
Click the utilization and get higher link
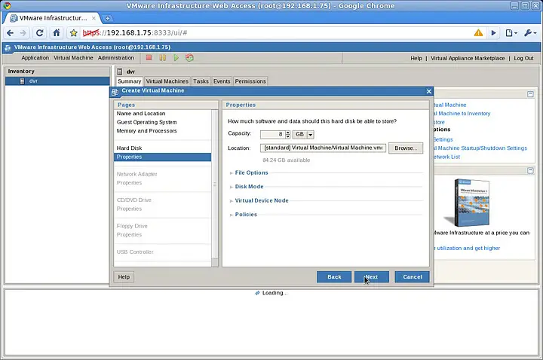click(x=467, y=248)
